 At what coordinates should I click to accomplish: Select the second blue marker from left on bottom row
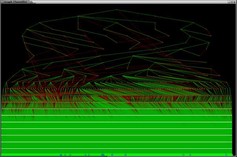point(65,155)
